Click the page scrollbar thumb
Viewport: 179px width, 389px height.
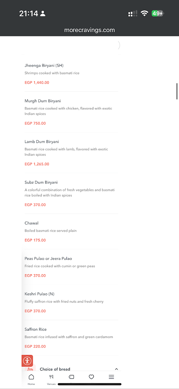point(177,91)
